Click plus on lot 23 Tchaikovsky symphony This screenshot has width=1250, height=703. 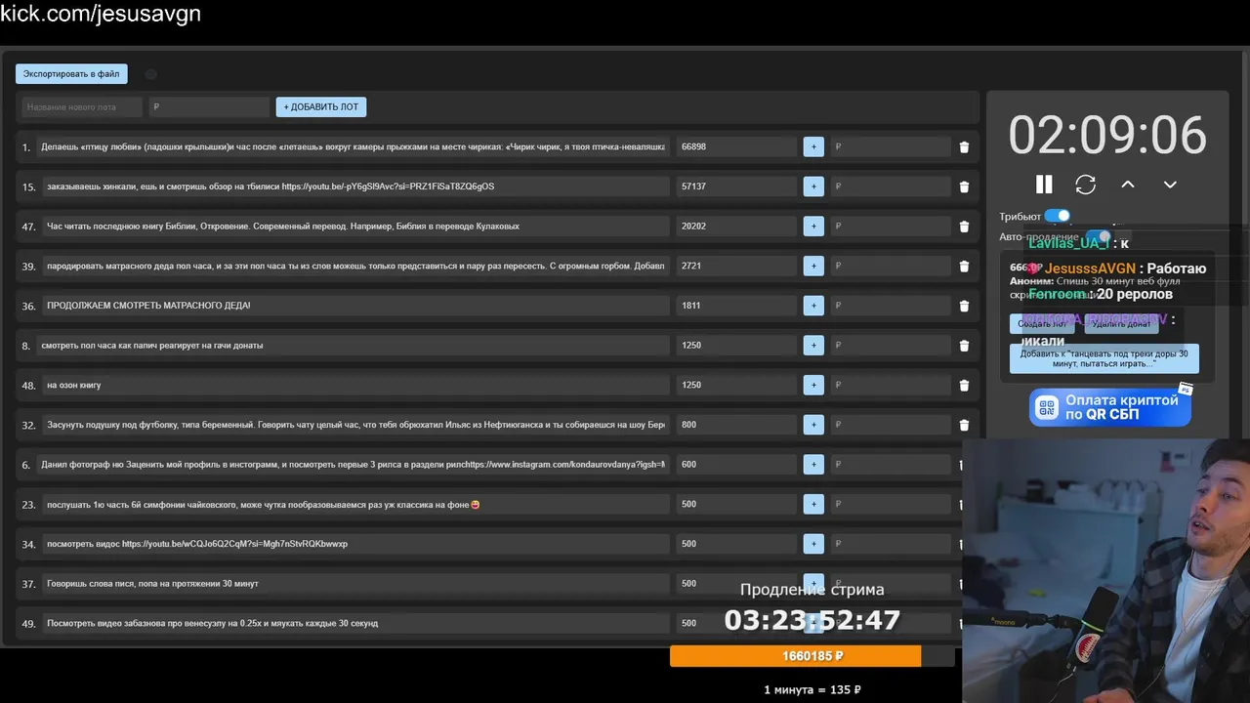[x=813, y=504]
